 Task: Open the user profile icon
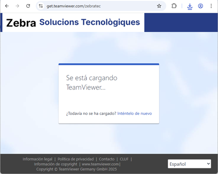coord(201,6)
